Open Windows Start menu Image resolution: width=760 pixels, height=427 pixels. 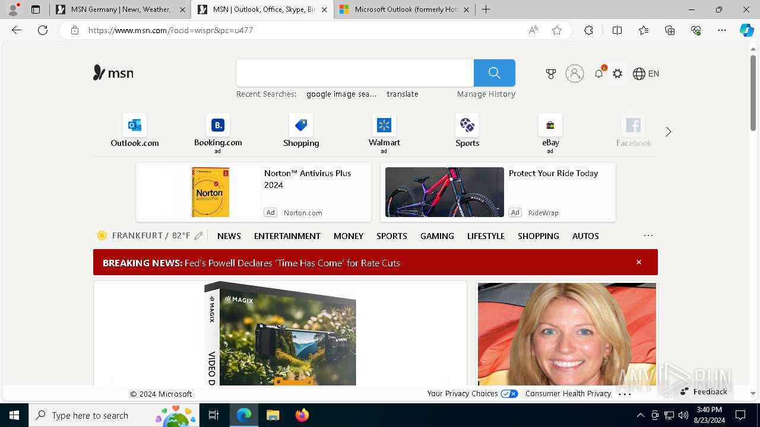[x=14, y=415]
